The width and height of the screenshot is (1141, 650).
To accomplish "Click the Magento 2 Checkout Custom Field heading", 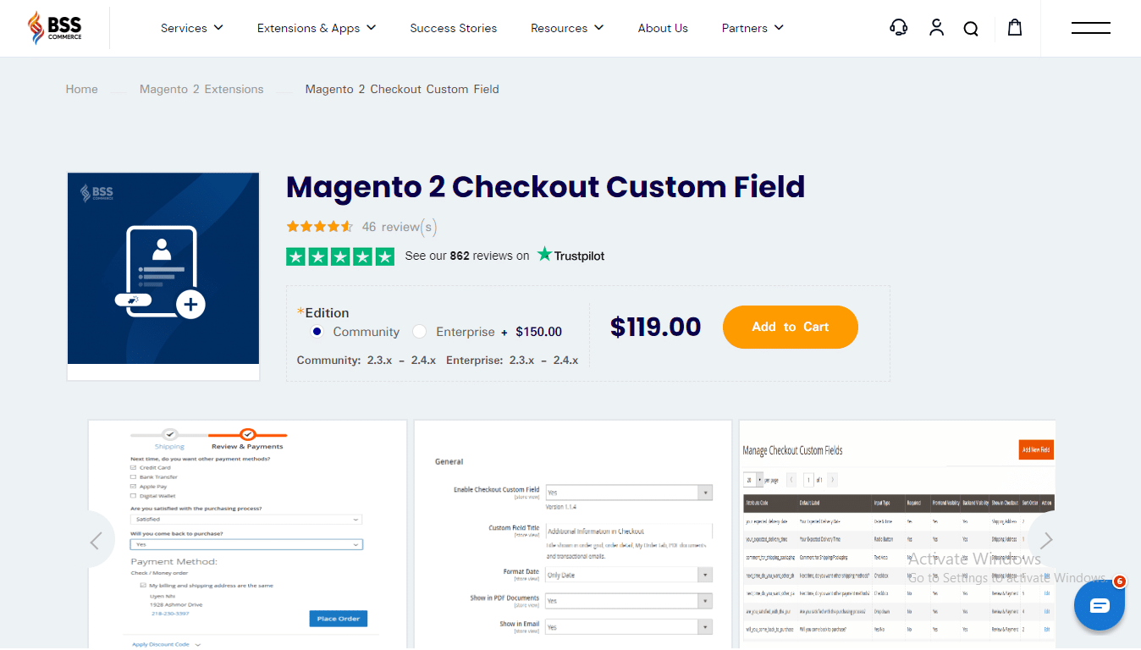I will tap(546, 186).
